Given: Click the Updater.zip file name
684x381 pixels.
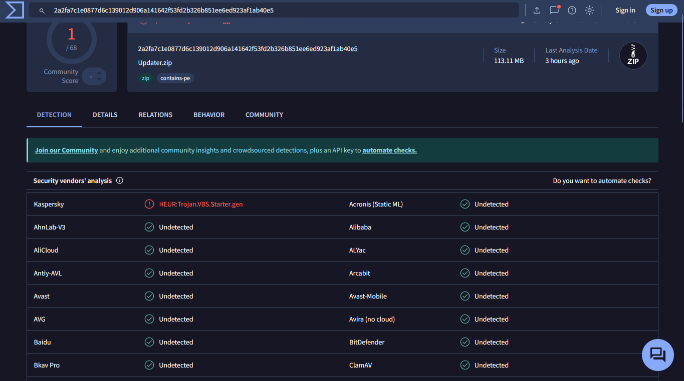Looking at the screenshot, I should 155,63.
